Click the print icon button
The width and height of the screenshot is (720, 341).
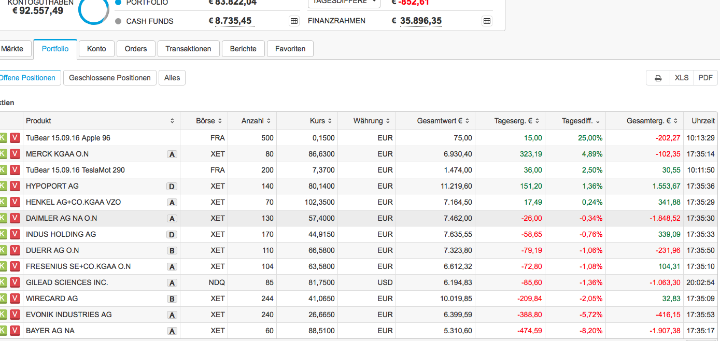pyautogui.click(x=658, y=78)
